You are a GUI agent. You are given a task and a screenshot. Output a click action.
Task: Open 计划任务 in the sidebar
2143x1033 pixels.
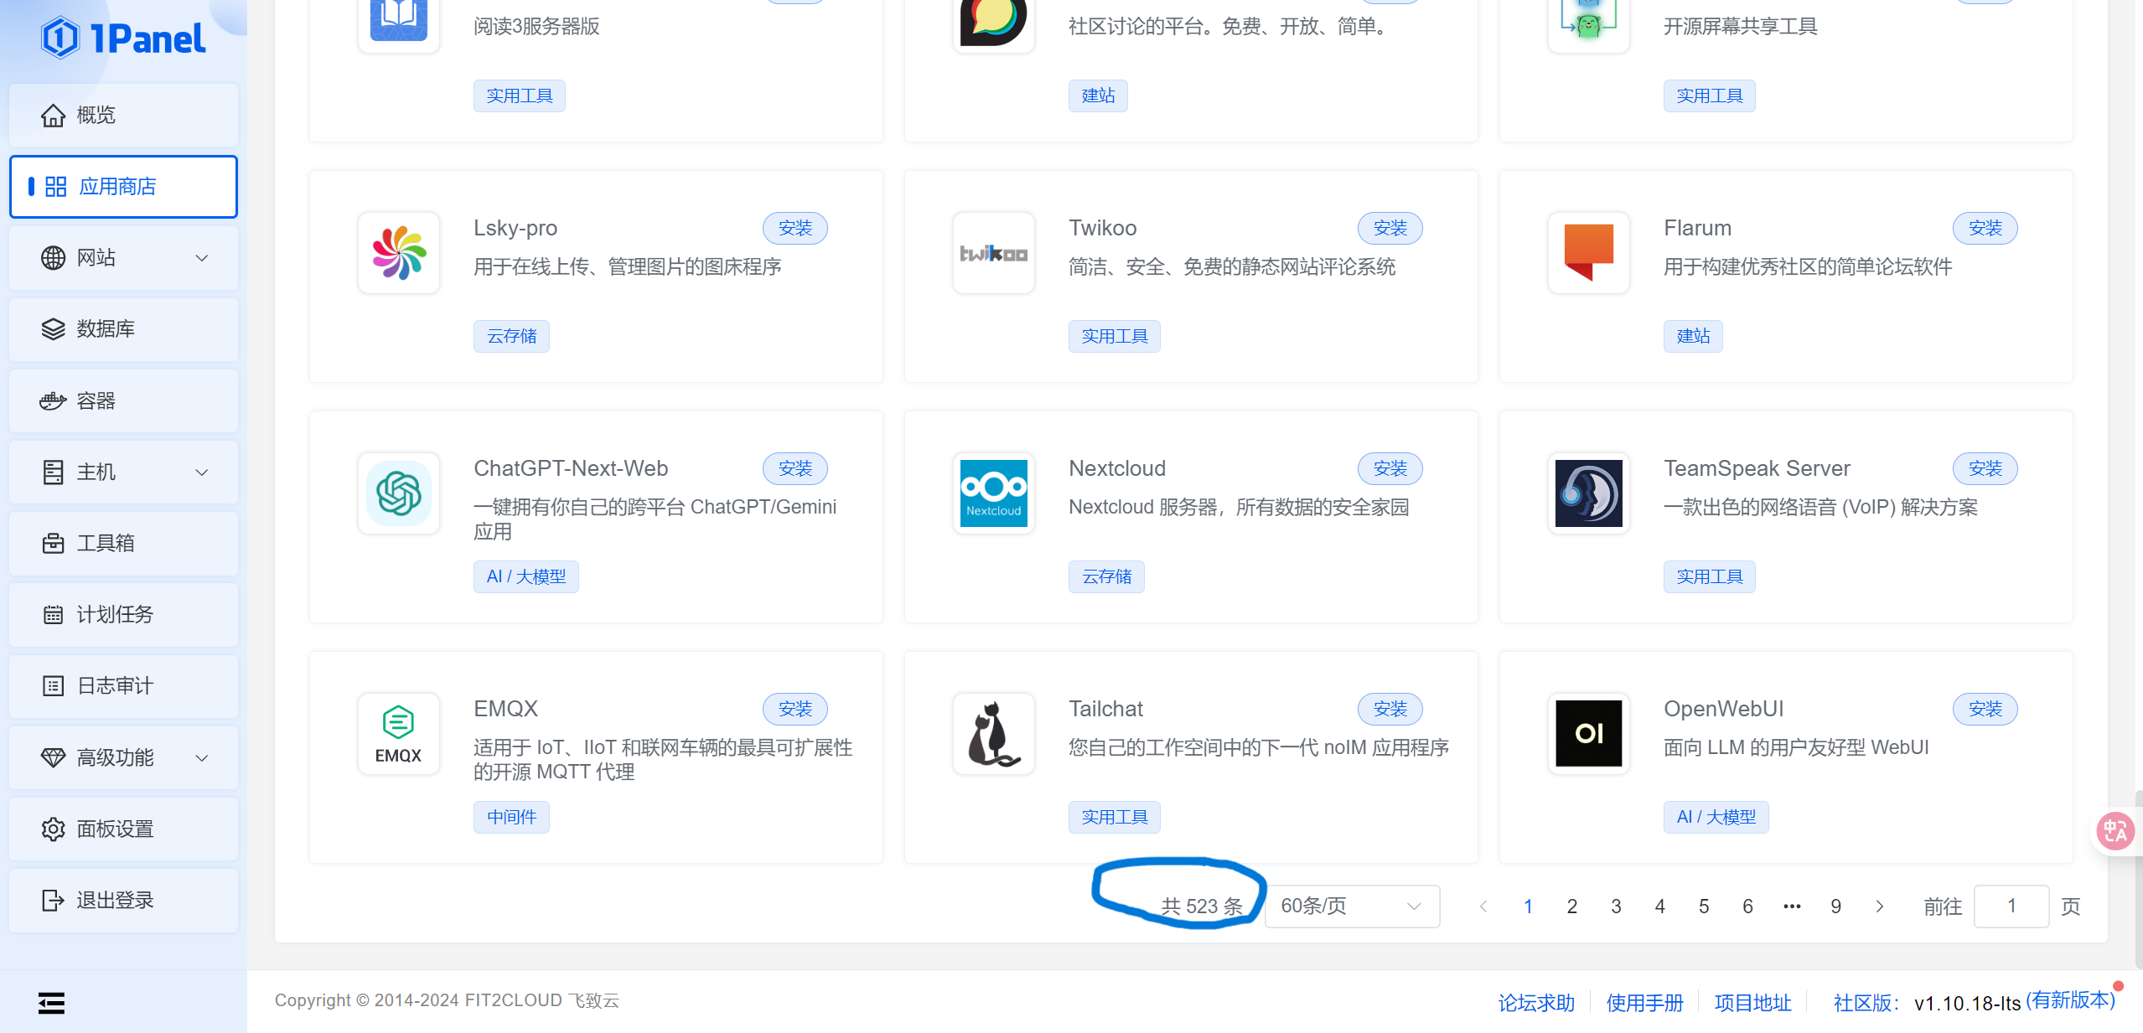[123, 614]
